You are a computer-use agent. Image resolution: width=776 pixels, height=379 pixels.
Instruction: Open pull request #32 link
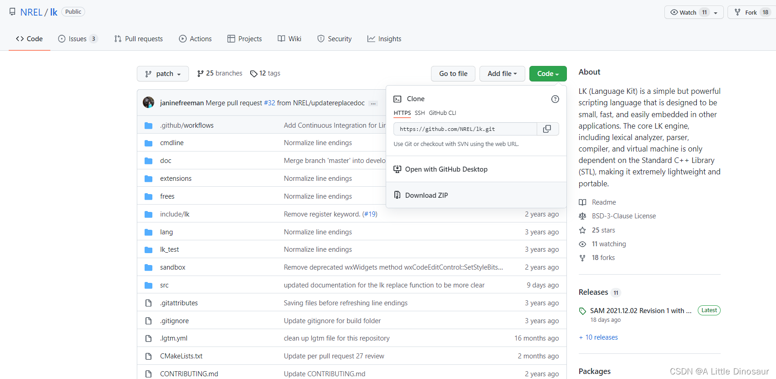click(x=269, y=103)
